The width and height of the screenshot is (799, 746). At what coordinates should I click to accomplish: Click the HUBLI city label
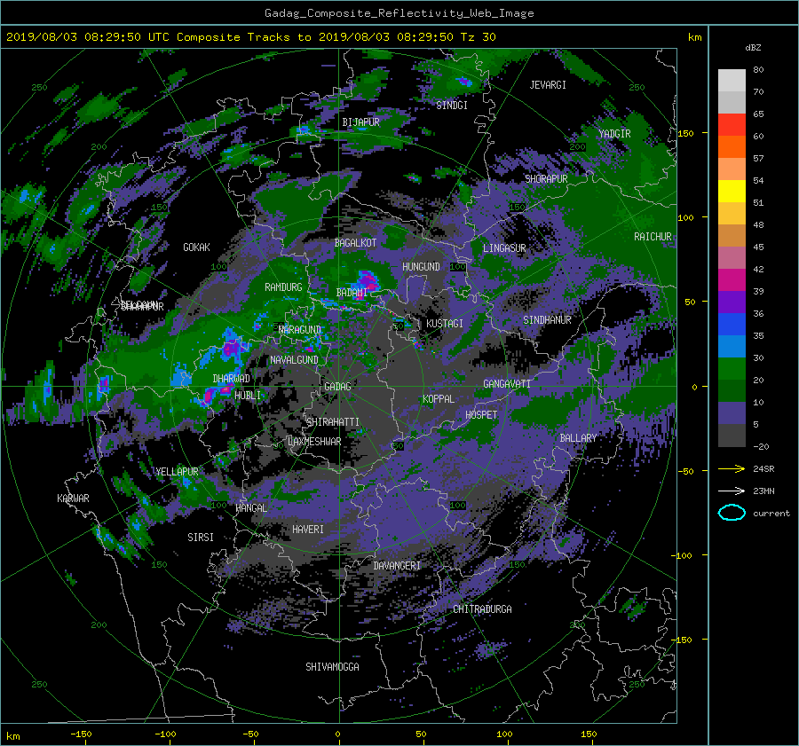click(x=248, y=396)
